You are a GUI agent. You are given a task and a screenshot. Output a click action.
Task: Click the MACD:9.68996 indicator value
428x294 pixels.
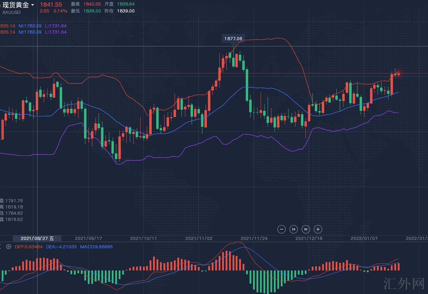96,247
